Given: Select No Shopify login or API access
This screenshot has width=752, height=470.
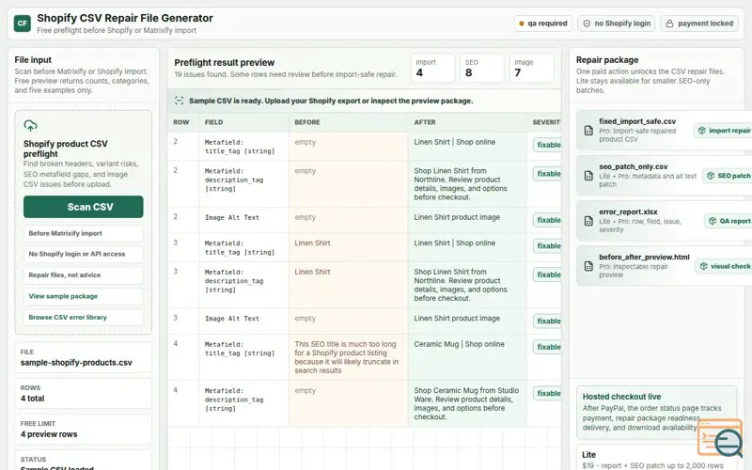Looking at the screenshot, I should click(83, 254).
